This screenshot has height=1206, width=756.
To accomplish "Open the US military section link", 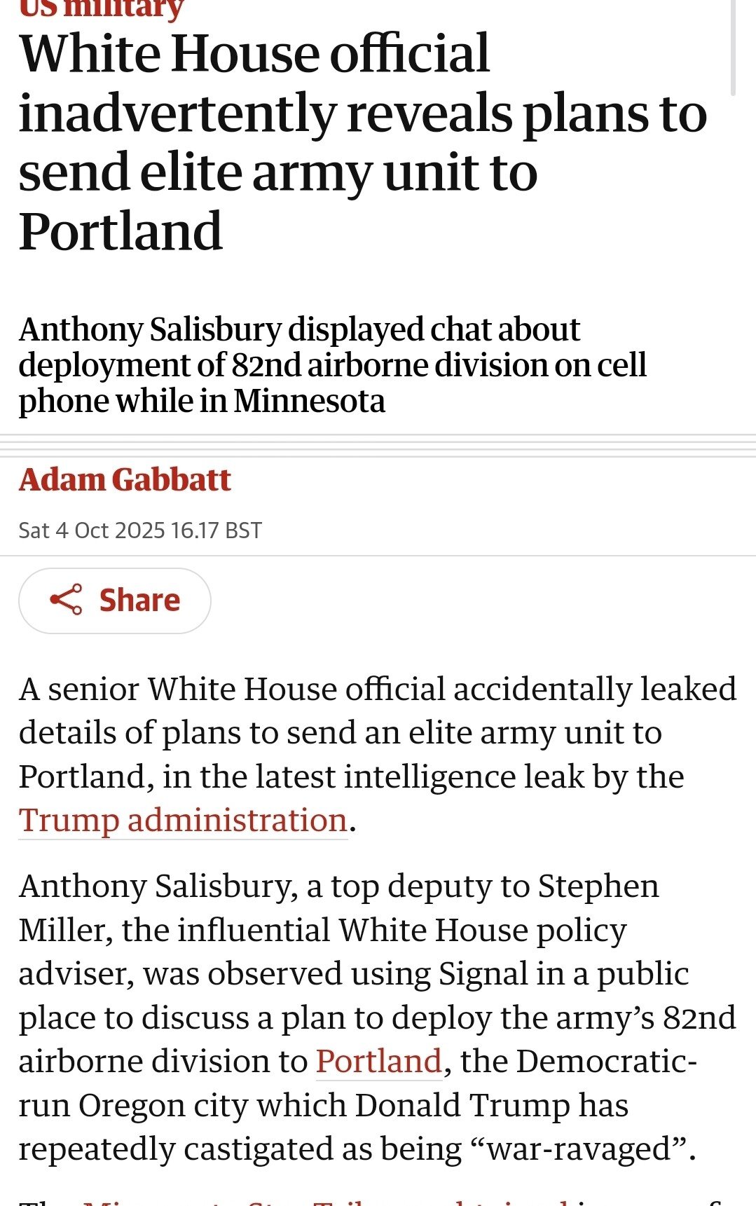I will click(101, 10).
